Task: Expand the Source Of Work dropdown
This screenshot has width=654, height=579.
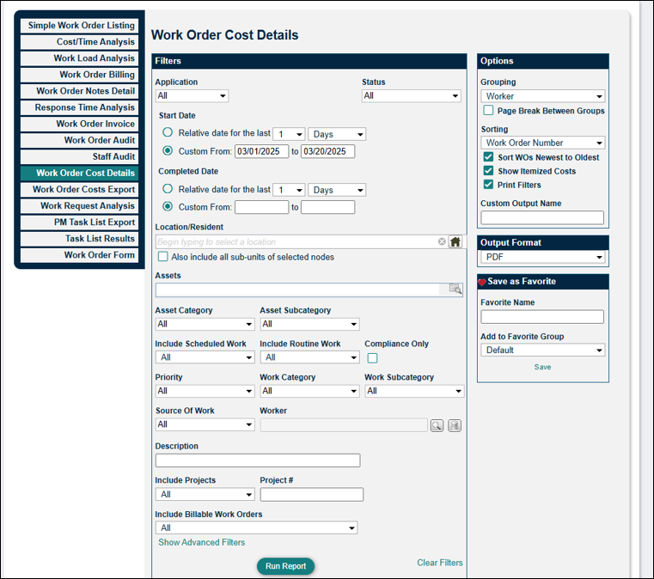Action: pos(205,424)
